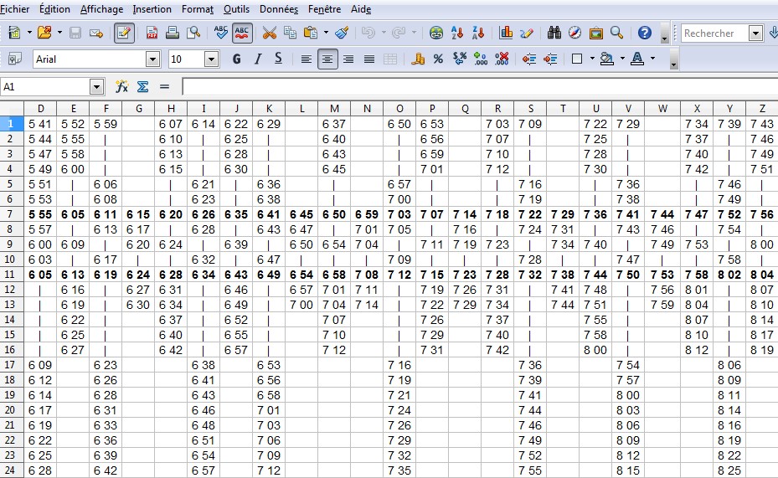Click the Background Color bucket icon
The height and width of the screenshot is (478, 778).
click(x=606, y=59)
